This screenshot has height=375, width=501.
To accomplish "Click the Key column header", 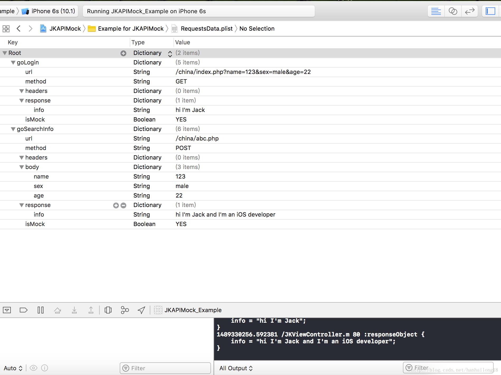I will (x=13, y=42).
